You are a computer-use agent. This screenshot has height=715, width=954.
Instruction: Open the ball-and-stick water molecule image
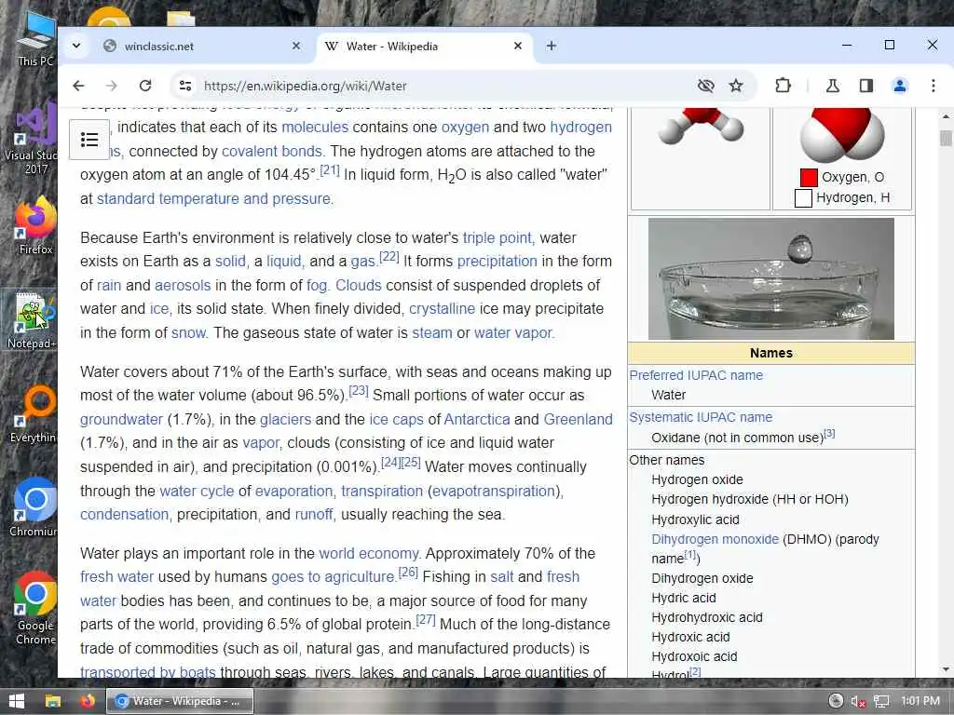click(x=701, y=126)
